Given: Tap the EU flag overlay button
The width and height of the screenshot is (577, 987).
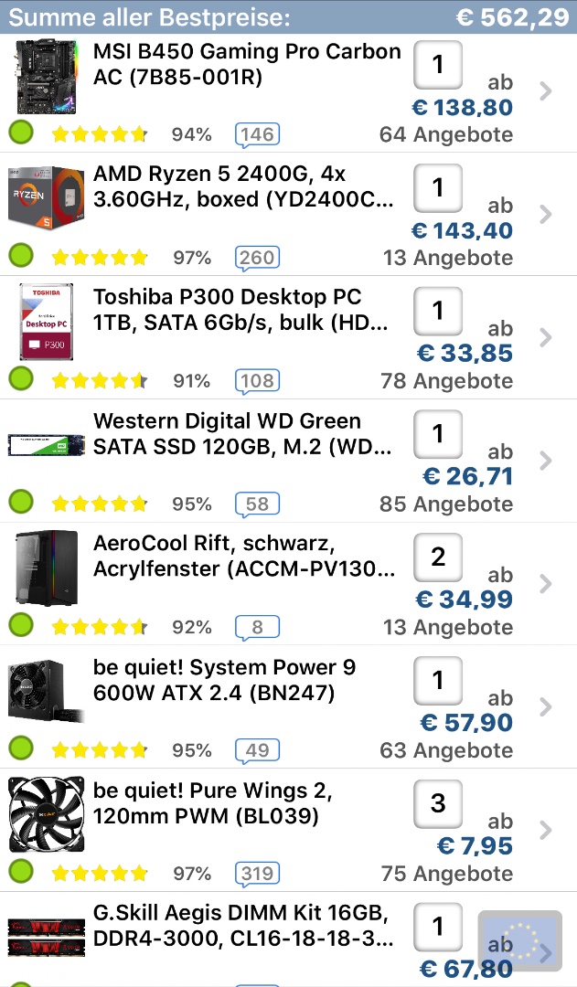Looking at the screenshot, I should [519, 941].
